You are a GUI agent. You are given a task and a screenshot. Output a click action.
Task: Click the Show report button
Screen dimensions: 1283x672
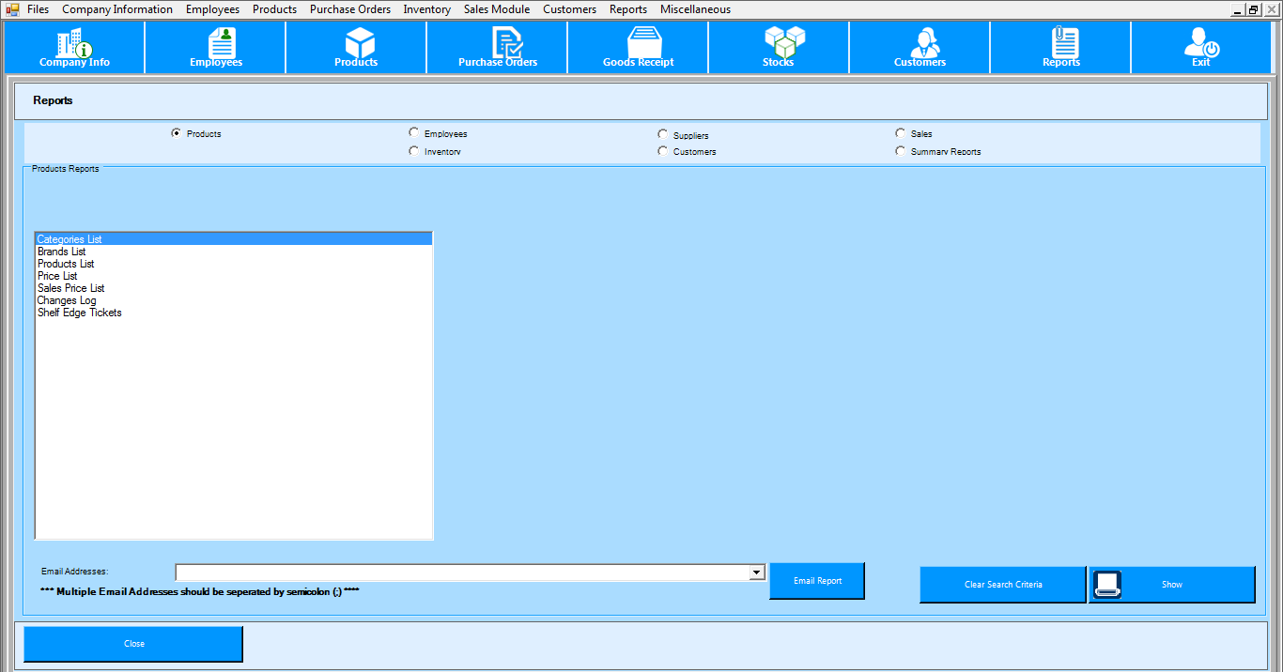point(1171,585)
